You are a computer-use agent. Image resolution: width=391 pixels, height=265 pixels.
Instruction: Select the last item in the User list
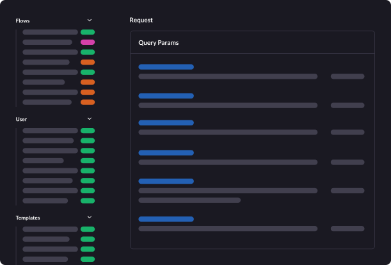coord(45,200)
